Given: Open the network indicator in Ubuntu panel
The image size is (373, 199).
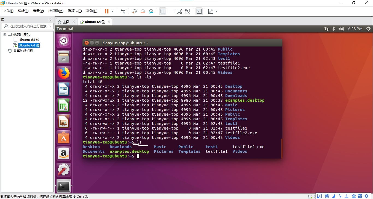Looking at the screenshot, I should 326,29.
